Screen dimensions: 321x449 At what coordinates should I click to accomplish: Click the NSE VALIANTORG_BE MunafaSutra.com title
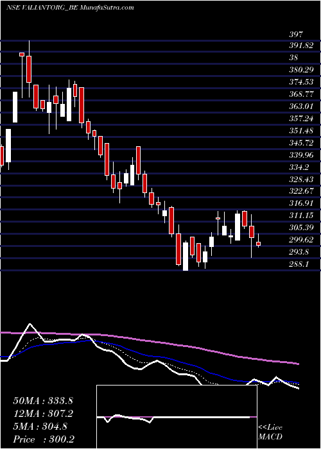pos(70,8)
